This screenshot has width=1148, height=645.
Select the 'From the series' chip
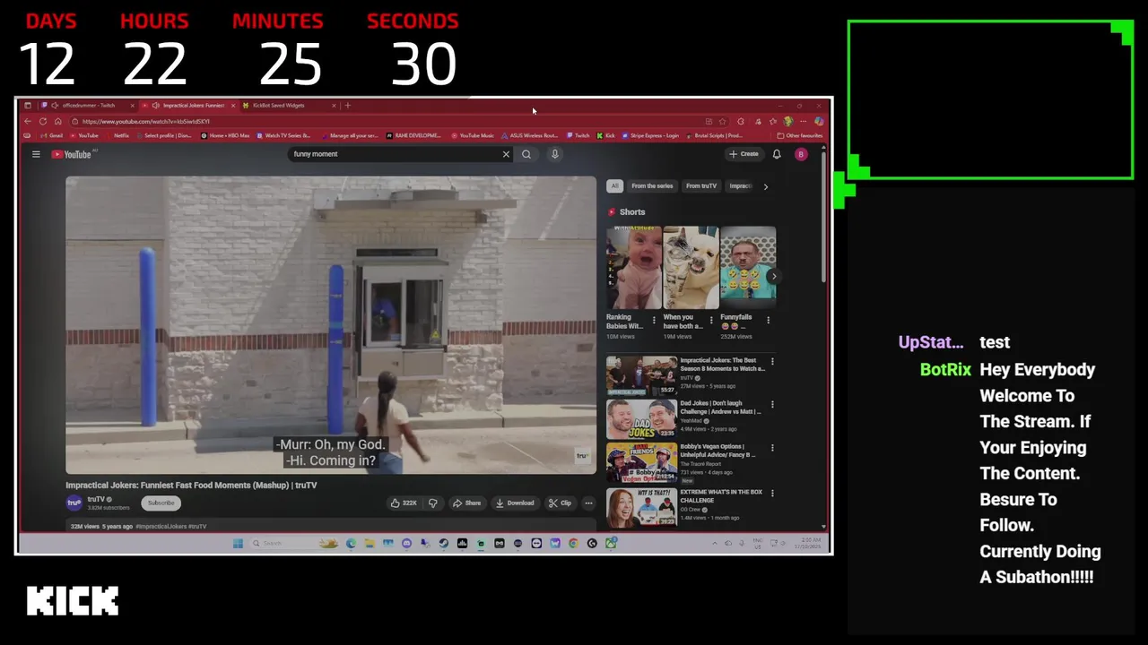[x=652, y=186]
